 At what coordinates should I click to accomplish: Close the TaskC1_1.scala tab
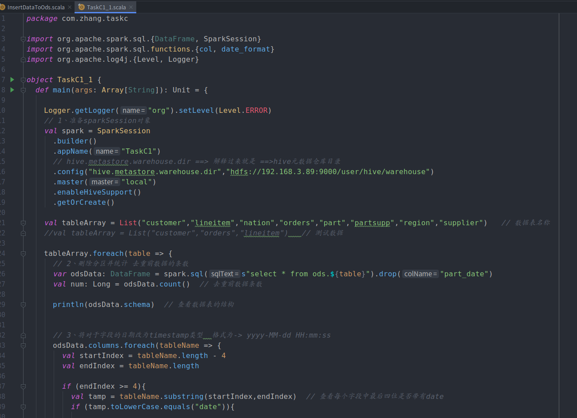tap(131, 7)
